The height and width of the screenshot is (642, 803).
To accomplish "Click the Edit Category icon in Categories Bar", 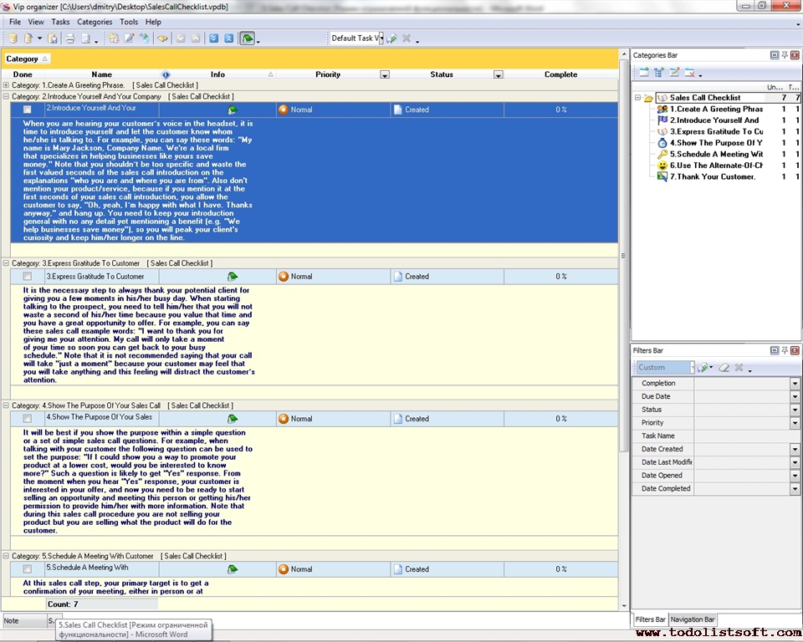I will [674, 73].
